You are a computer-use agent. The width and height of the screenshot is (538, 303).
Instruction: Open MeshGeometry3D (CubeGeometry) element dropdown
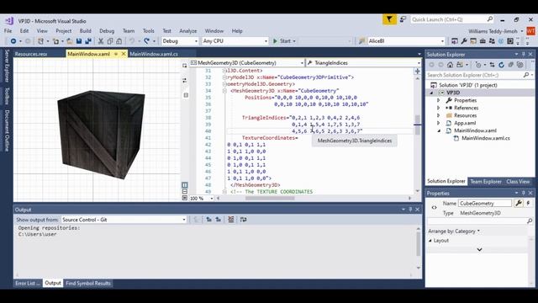[247, 63]
